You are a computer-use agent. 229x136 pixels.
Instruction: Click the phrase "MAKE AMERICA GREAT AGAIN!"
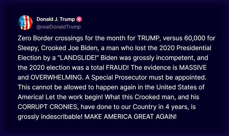coord(130,117)
